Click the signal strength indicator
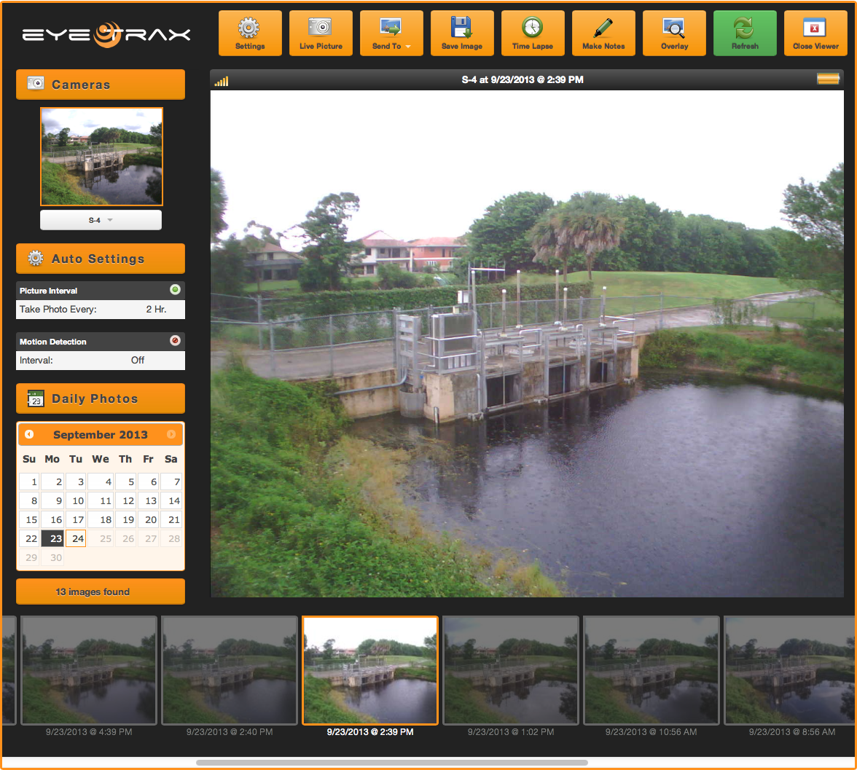This screenshot has width=857, height=770. 220,80
